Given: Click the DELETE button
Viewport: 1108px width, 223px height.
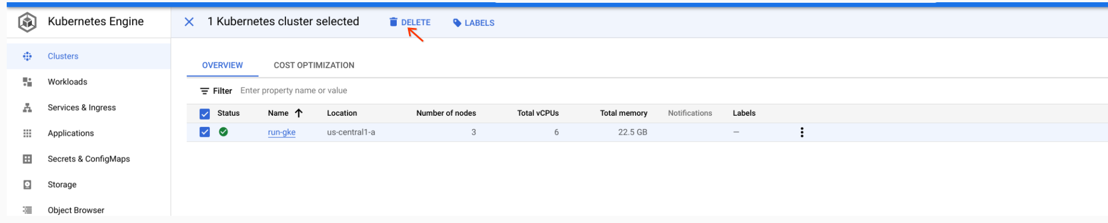Looking at the screenshot, I should coord(410,22).
